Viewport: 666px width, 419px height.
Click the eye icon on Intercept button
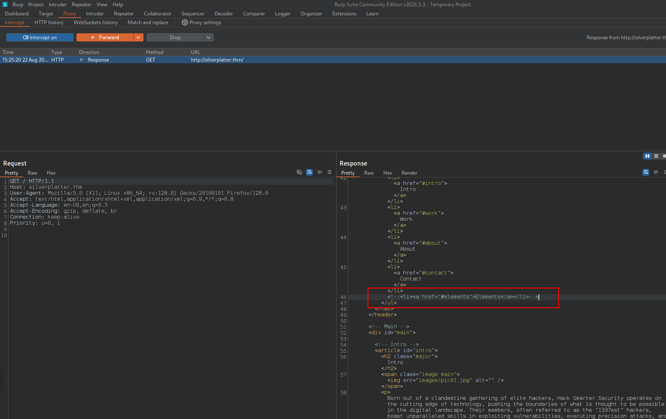(x=26, y=37)
